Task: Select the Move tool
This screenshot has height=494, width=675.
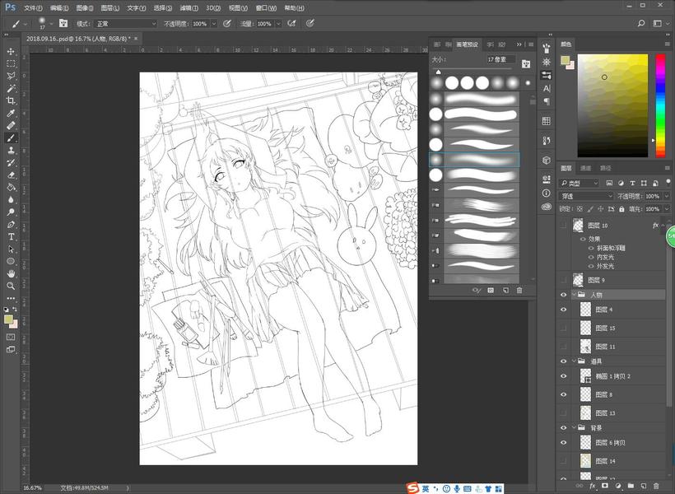Action: [11, 51]
